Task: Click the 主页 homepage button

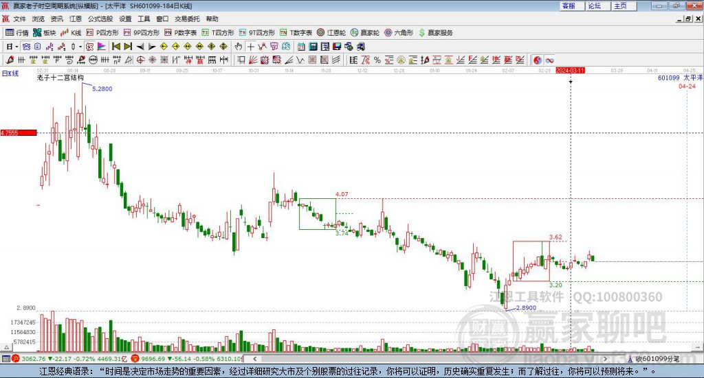Action: point(624,5)
